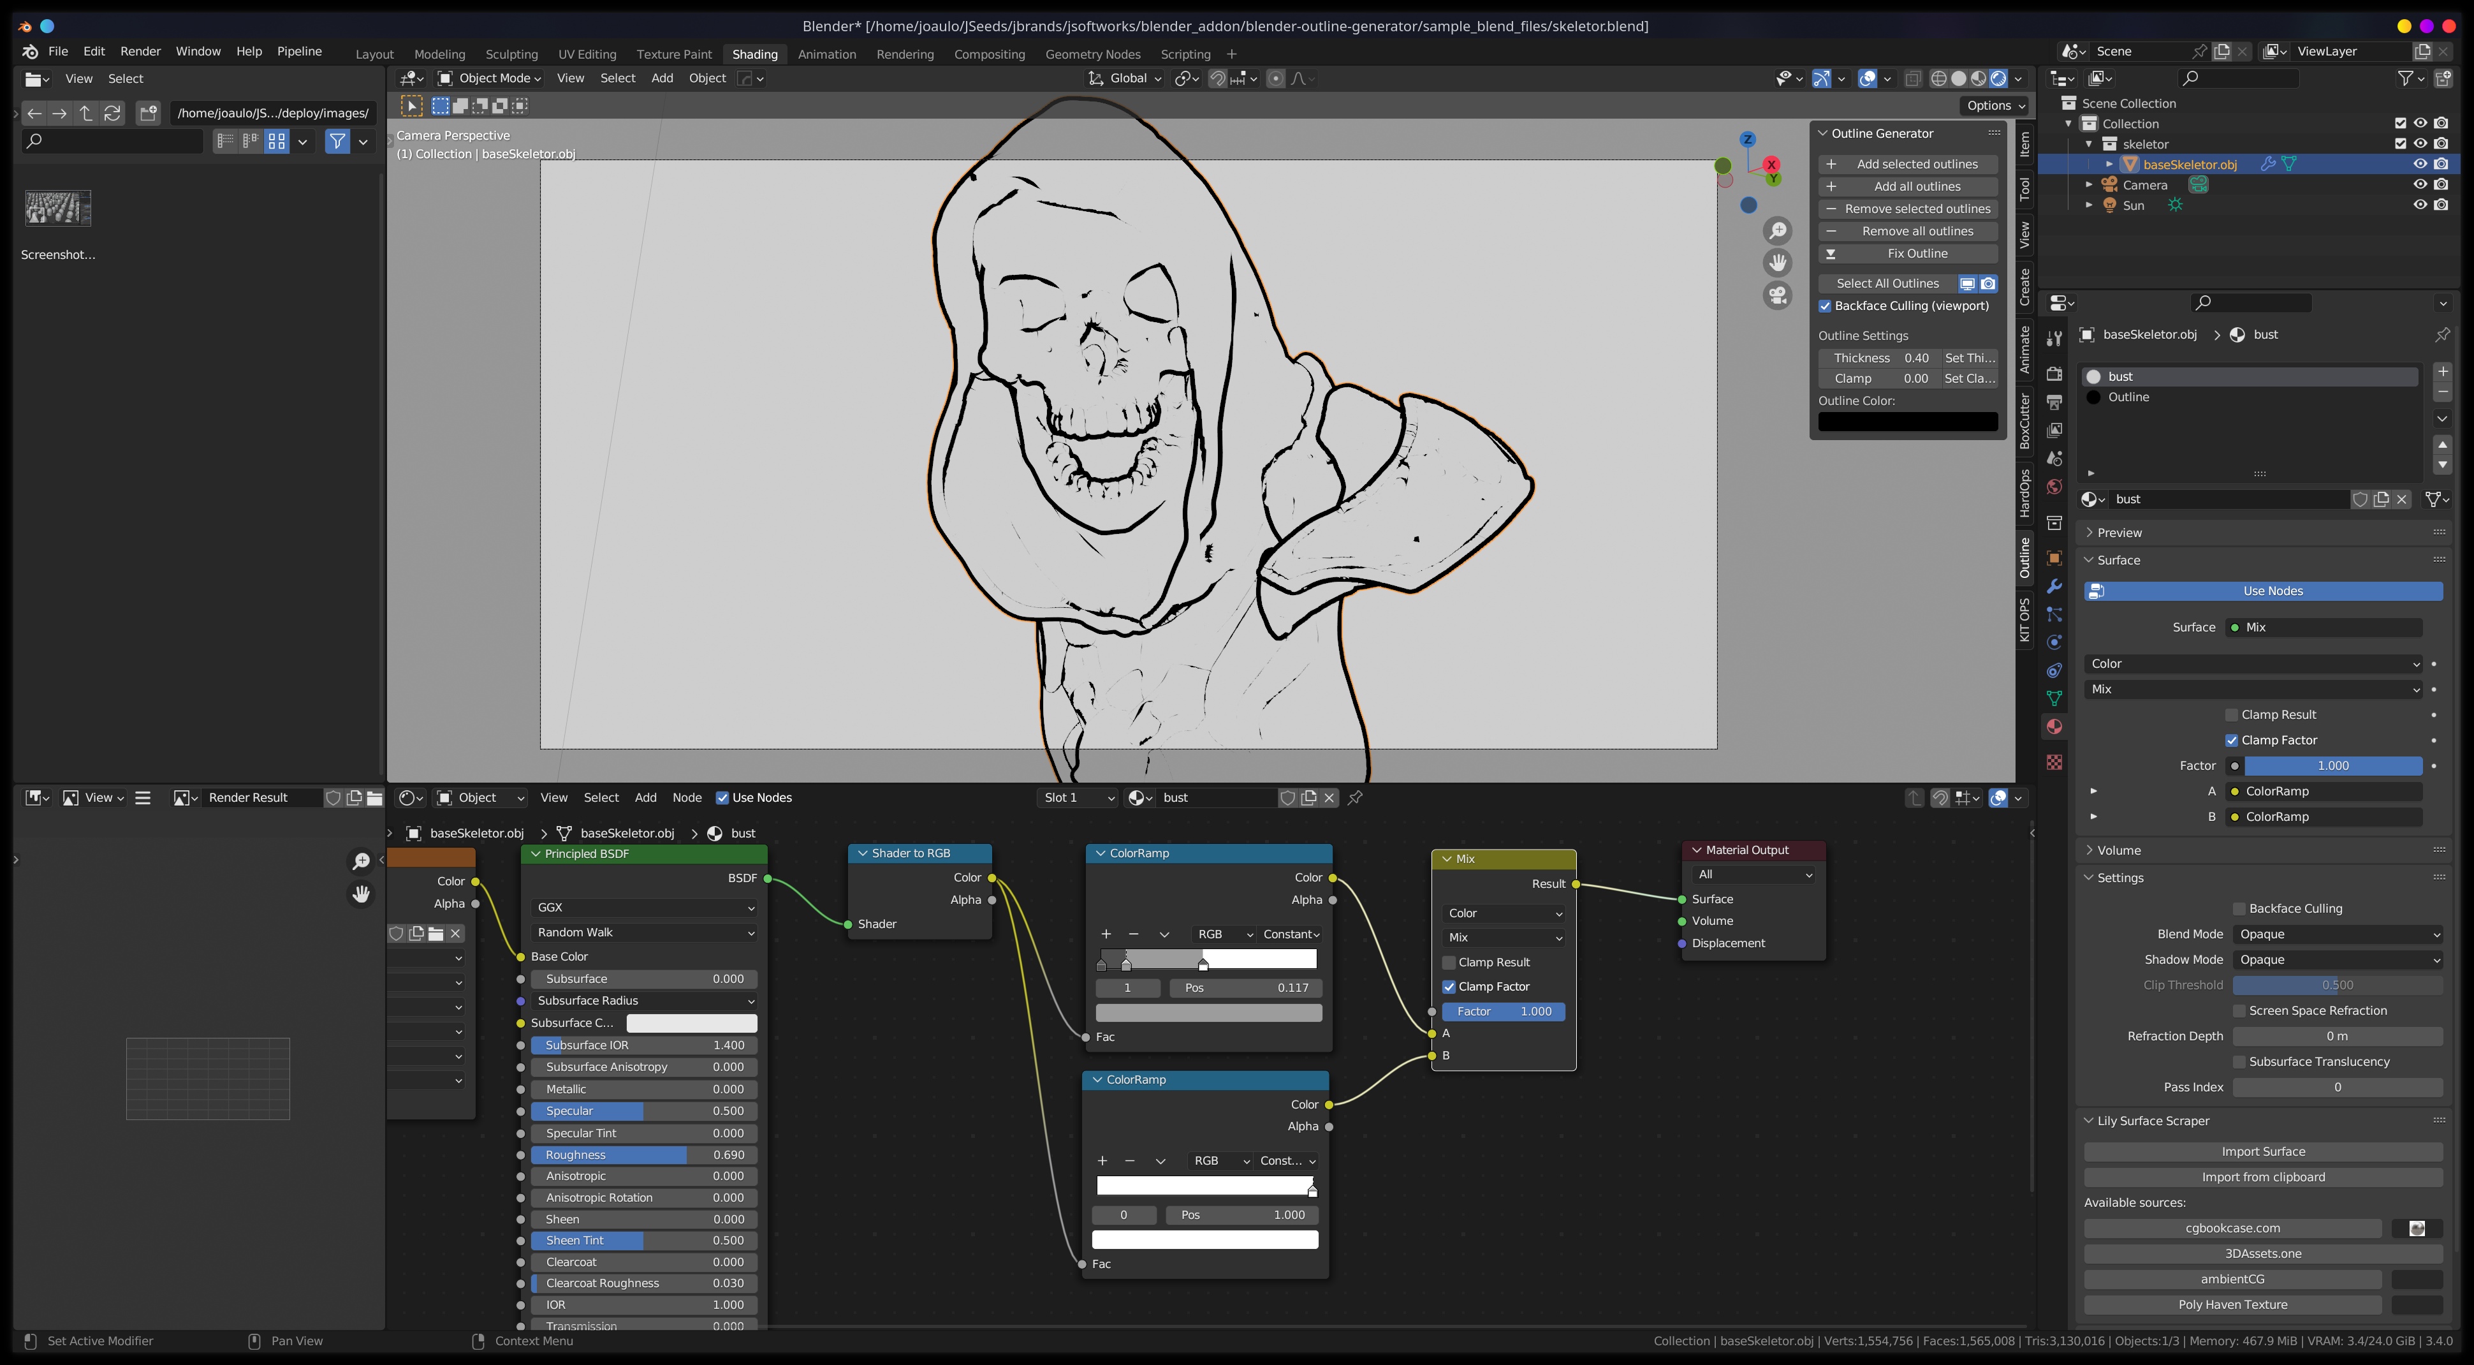Open the Render menu

[140, 52]
